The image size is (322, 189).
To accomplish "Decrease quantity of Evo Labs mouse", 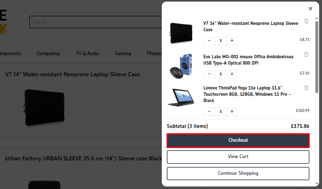I will tap(209, 74).
